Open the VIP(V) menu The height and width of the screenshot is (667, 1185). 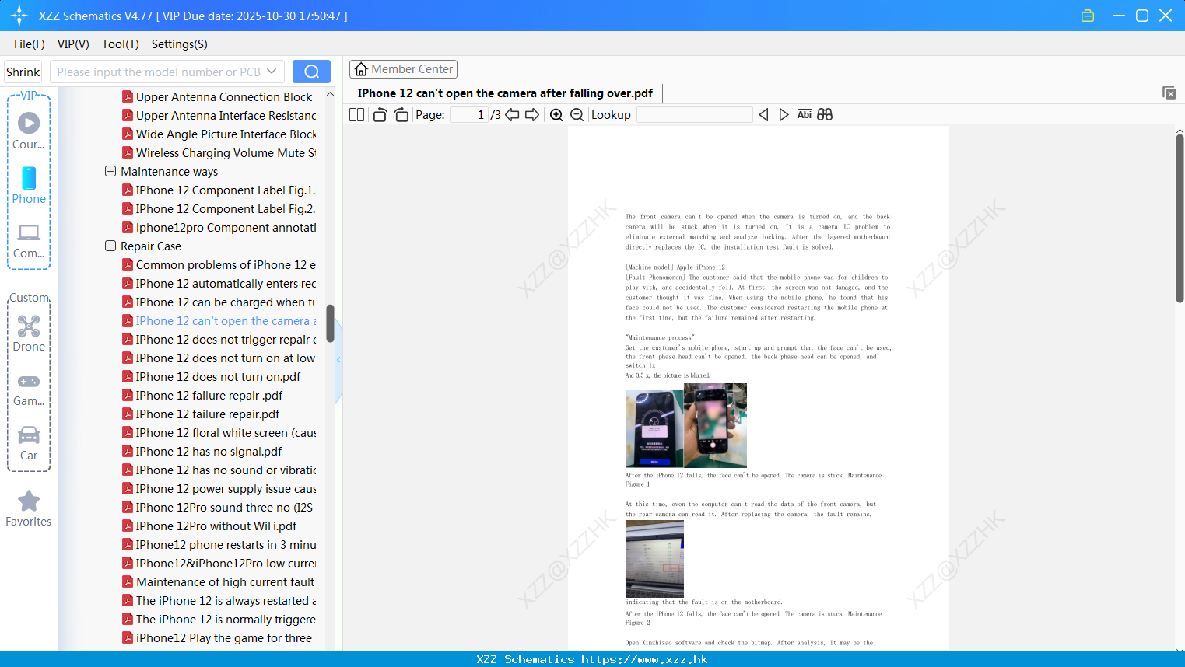pyautogui.click(x=73, y=44)
